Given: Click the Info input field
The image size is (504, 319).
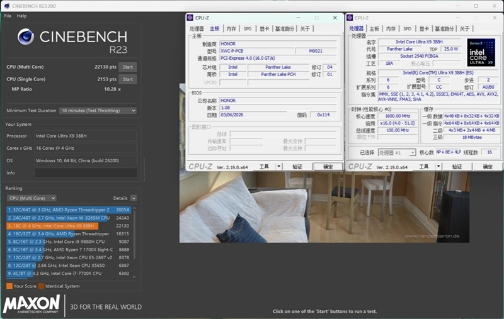Looking at the screenshot, I should 86,172.
